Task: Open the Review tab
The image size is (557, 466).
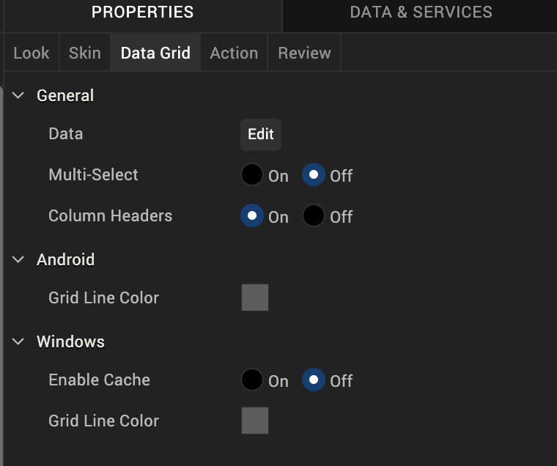Action: (304, 53)
